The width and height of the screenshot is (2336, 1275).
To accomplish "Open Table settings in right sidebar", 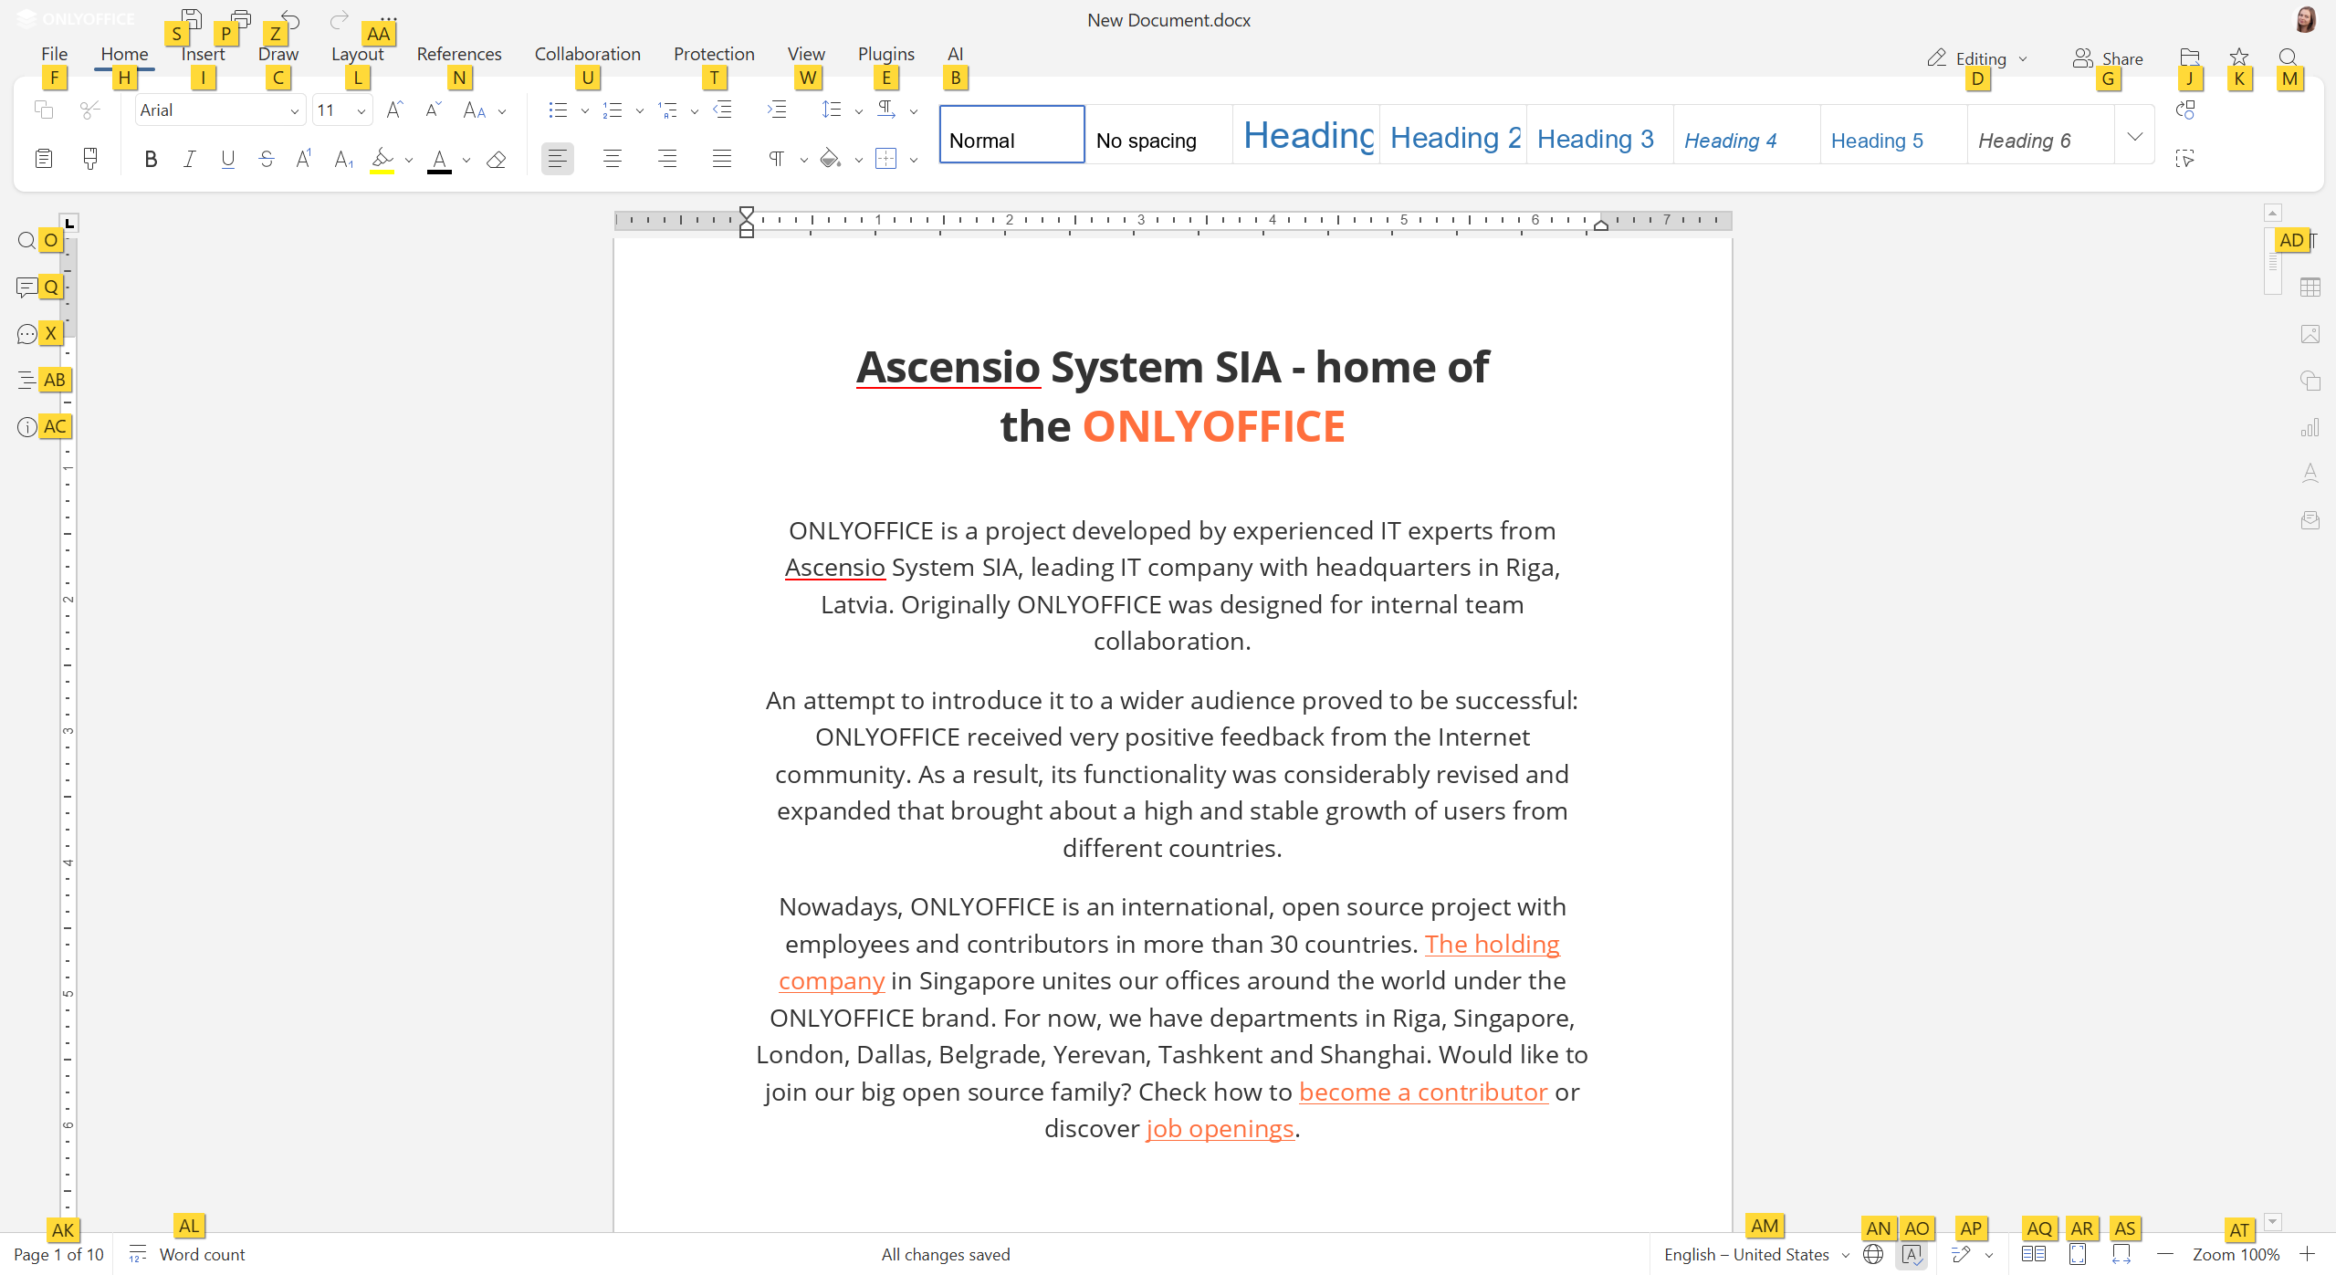I will 2310,287.
